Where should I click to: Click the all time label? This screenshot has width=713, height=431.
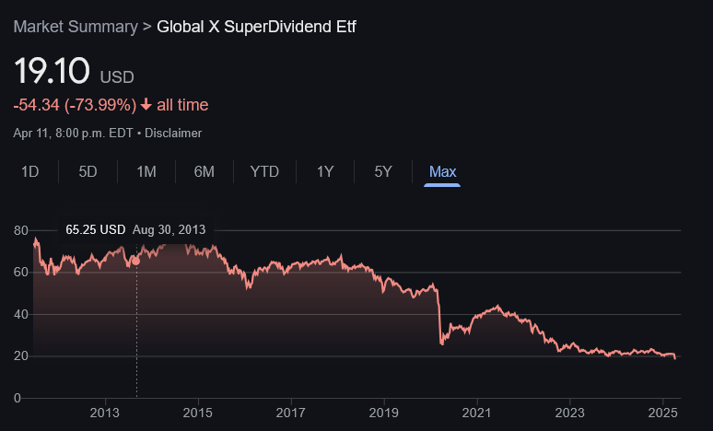point(182,105)
